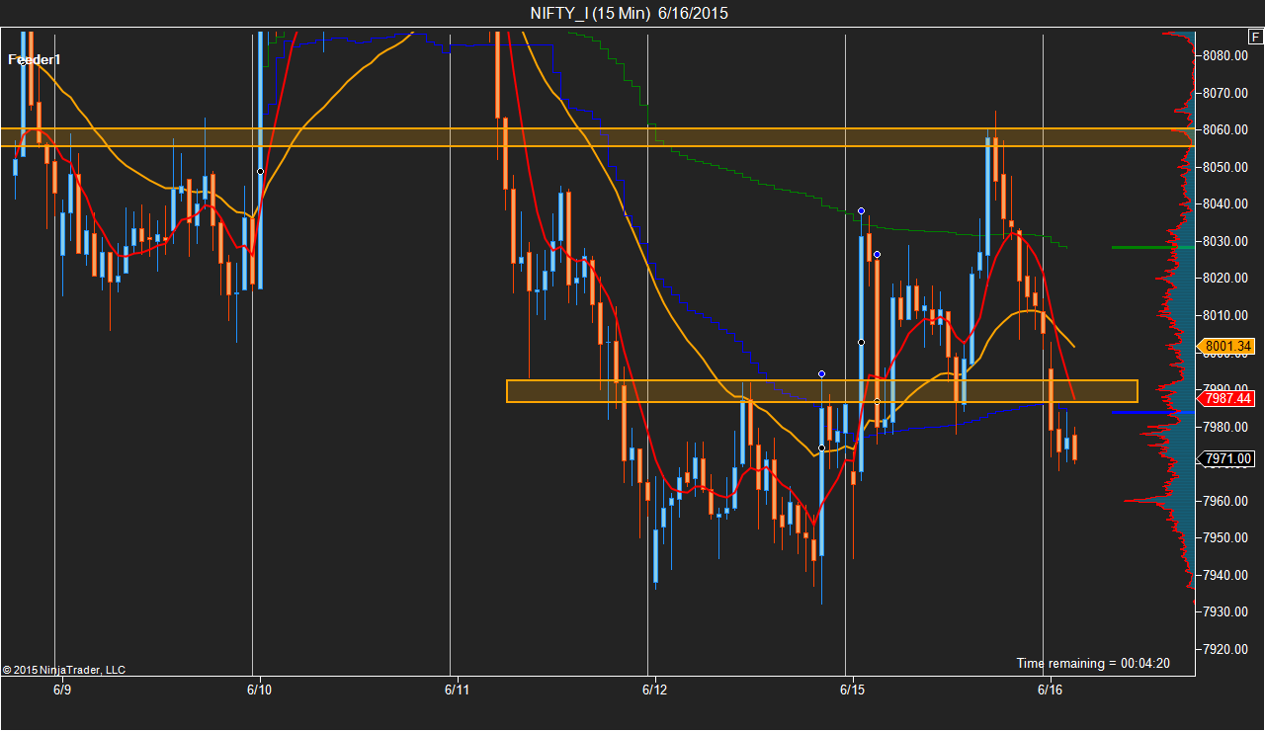Click the 7940.00 price axis label

(x=1225, y=575)
